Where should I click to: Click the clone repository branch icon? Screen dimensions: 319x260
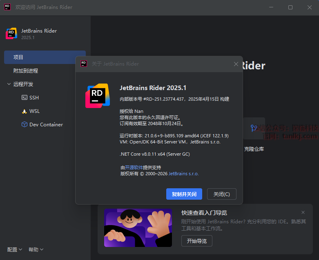[254, 128]
